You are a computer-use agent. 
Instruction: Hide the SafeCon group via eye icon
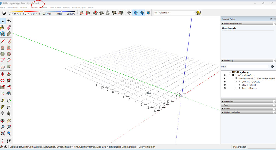(225, 75)
